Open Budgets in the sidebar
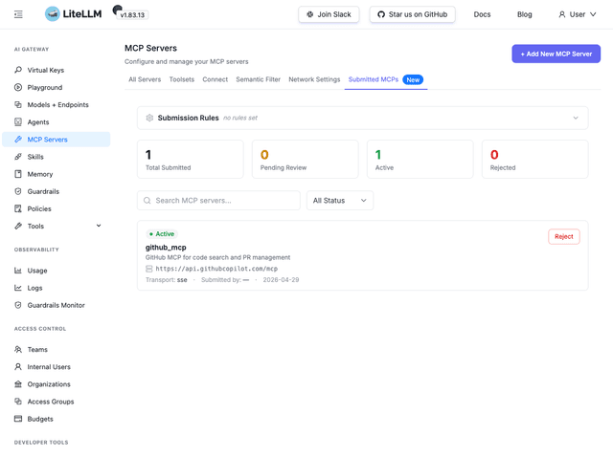 point(57,419)
